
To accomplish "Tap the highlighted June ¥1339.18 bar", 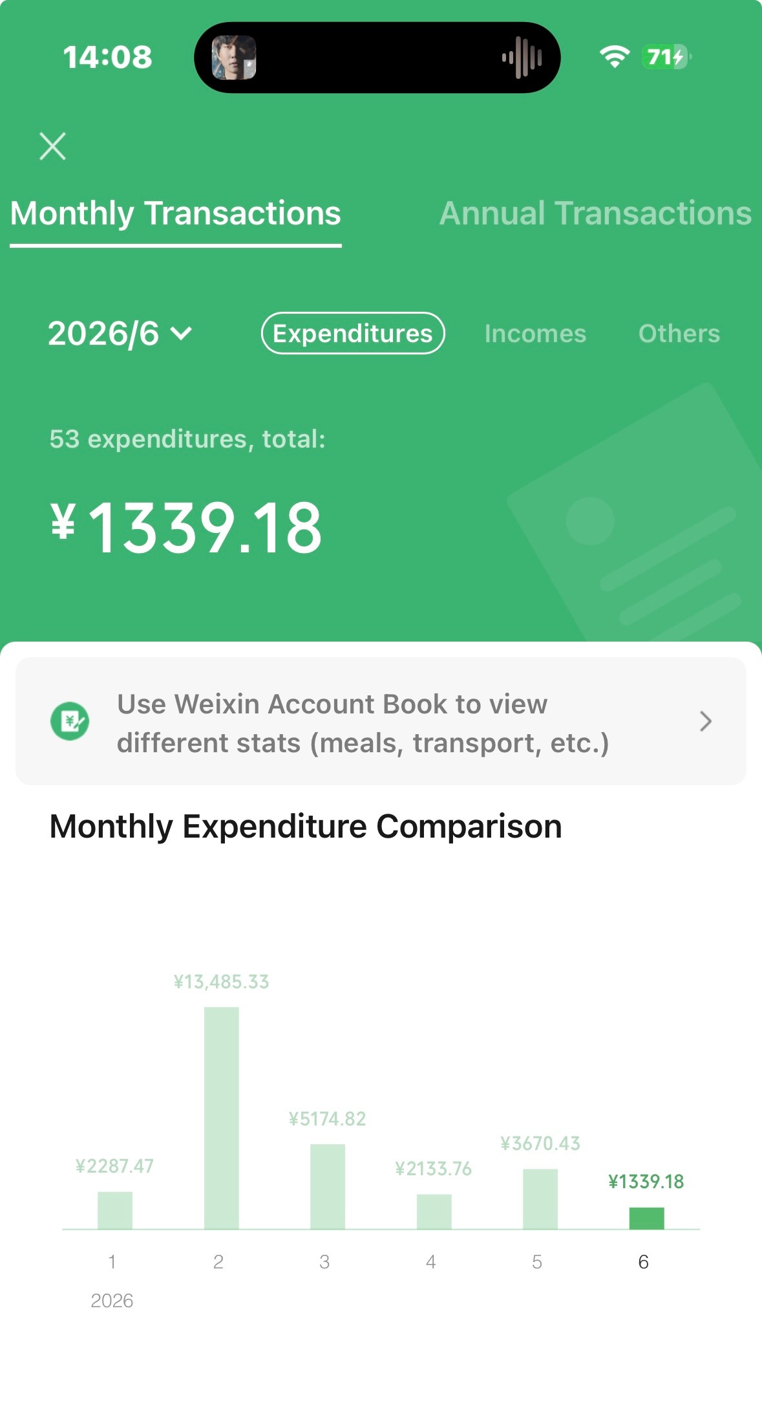I will click(x=646, y=1218).
